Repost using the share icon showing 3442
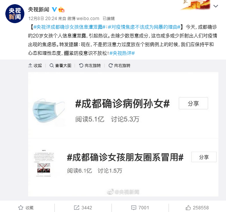Image resolution: width=226 pixels, height=212 pixels. [x=83, y=207]
